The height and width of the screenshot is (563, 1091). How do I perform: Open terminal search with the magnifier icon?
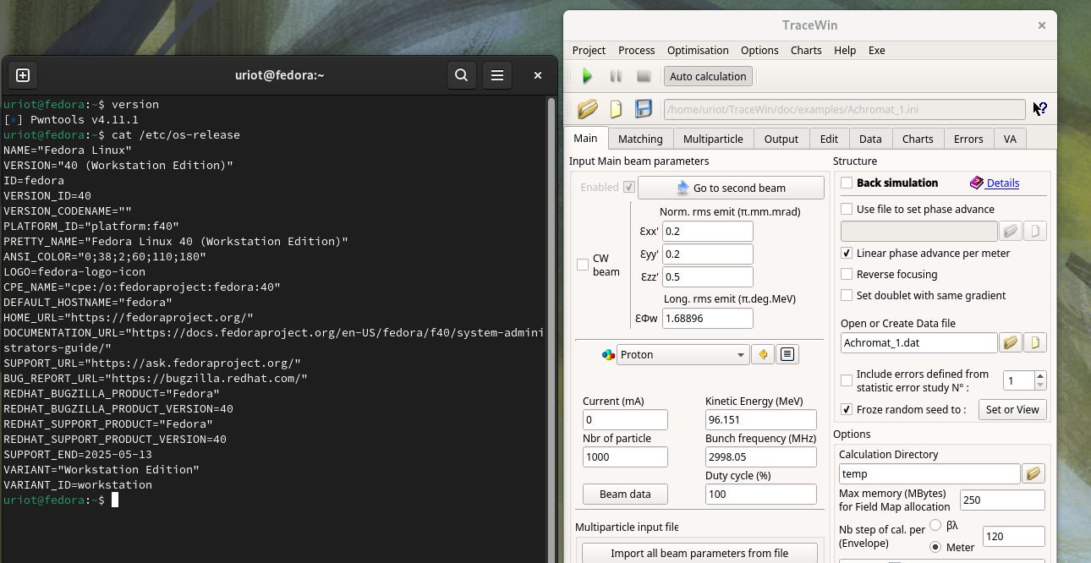pyautogui.click(x=461, y=75)
